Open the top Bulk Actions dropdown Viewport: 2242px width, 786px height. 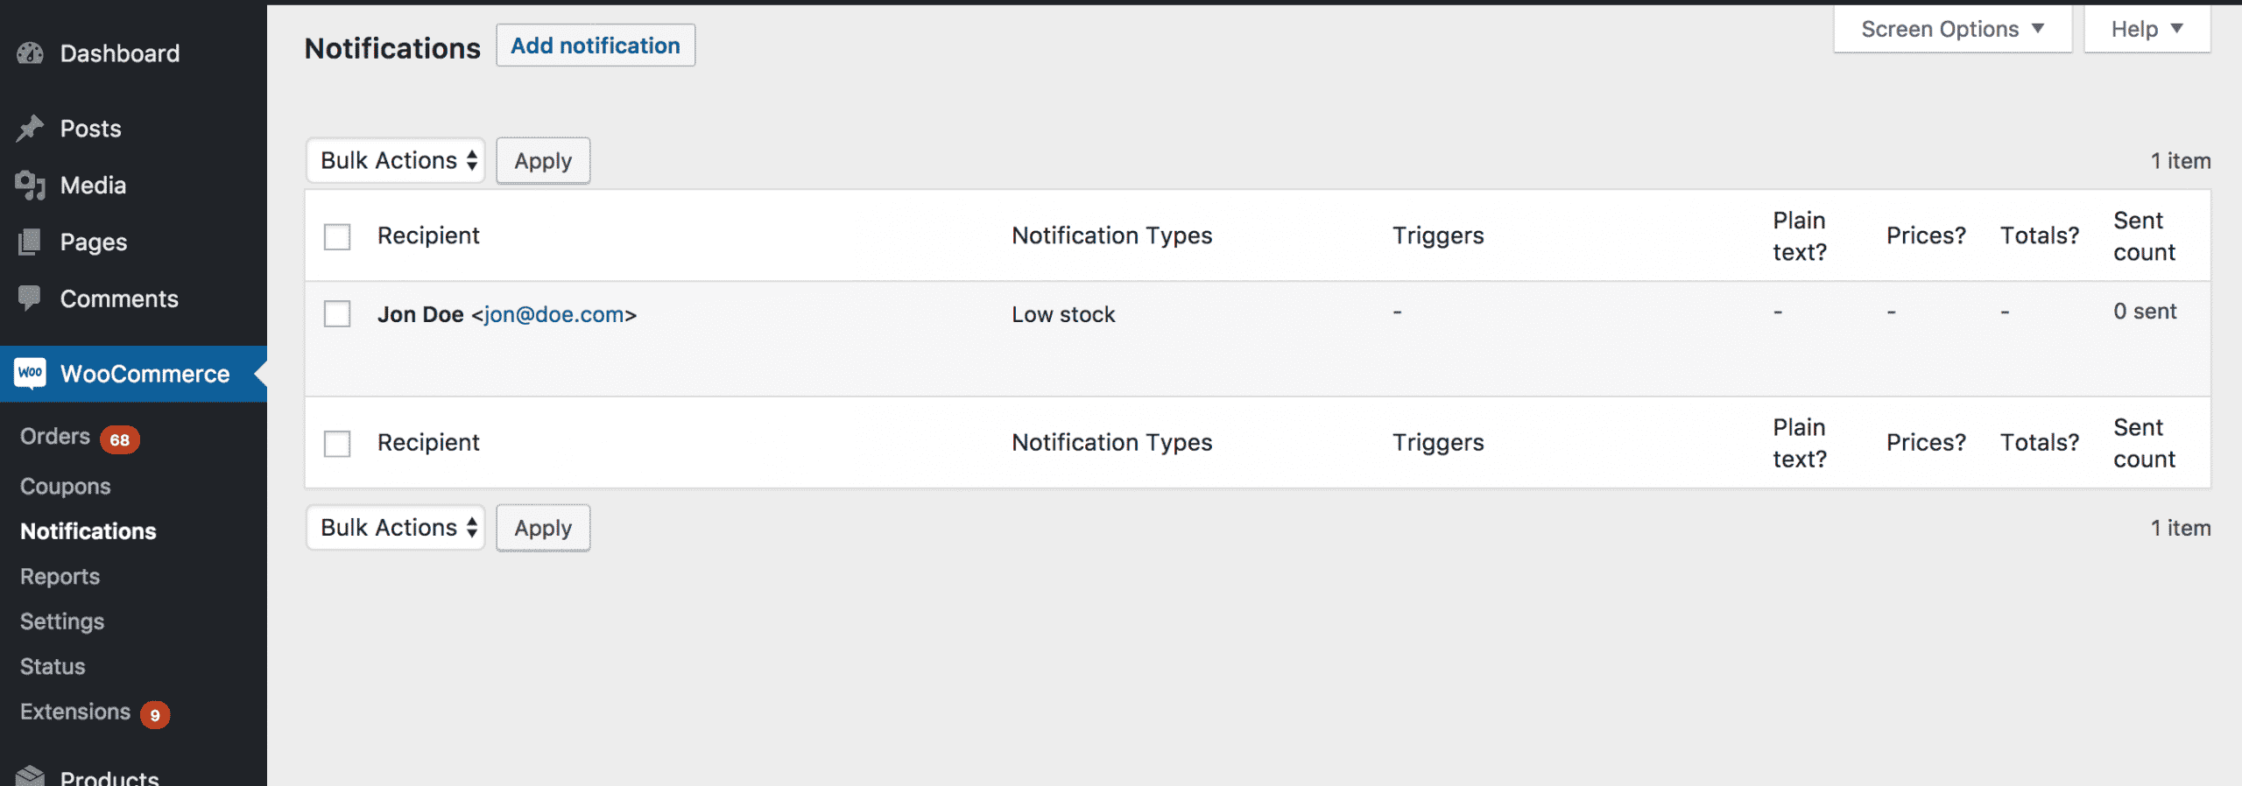tap(396, 161)
